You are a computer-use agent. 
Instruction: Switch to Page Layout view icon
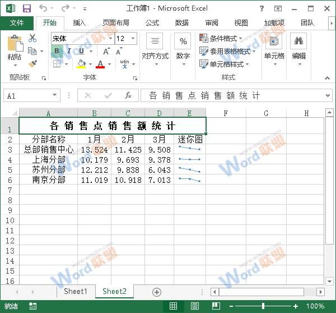coord(195,306)
